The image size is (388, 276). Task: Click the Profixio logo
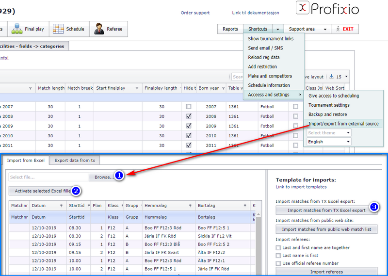point(327,8)
